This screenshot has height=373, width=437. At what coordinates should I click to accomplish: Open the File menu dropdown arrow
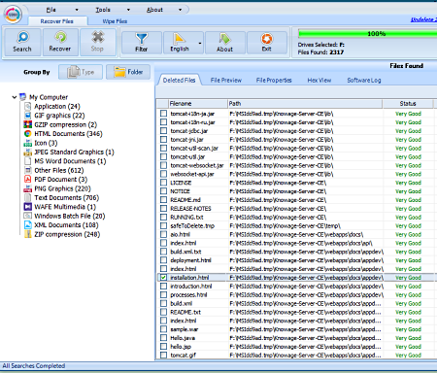point(77,10)
